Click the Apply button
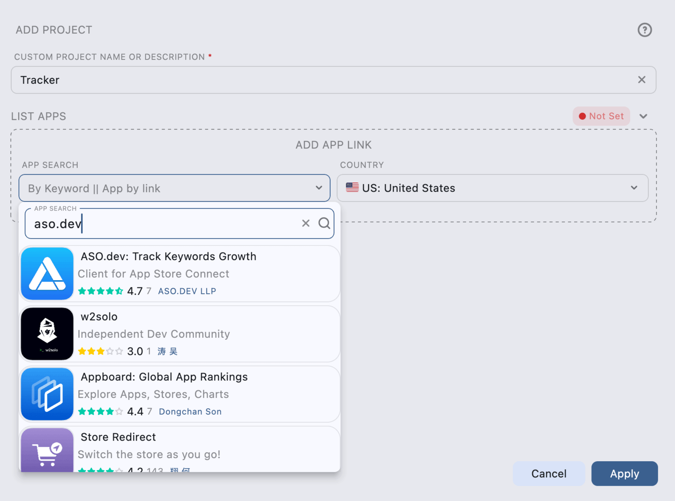This screenshot has width=675, height=501. click(x=624, y=473)
